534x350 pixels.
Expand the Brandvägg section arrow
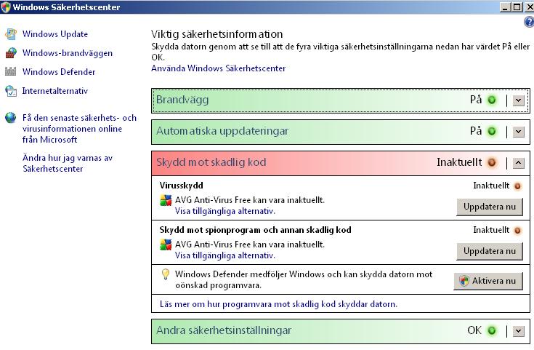518,100
